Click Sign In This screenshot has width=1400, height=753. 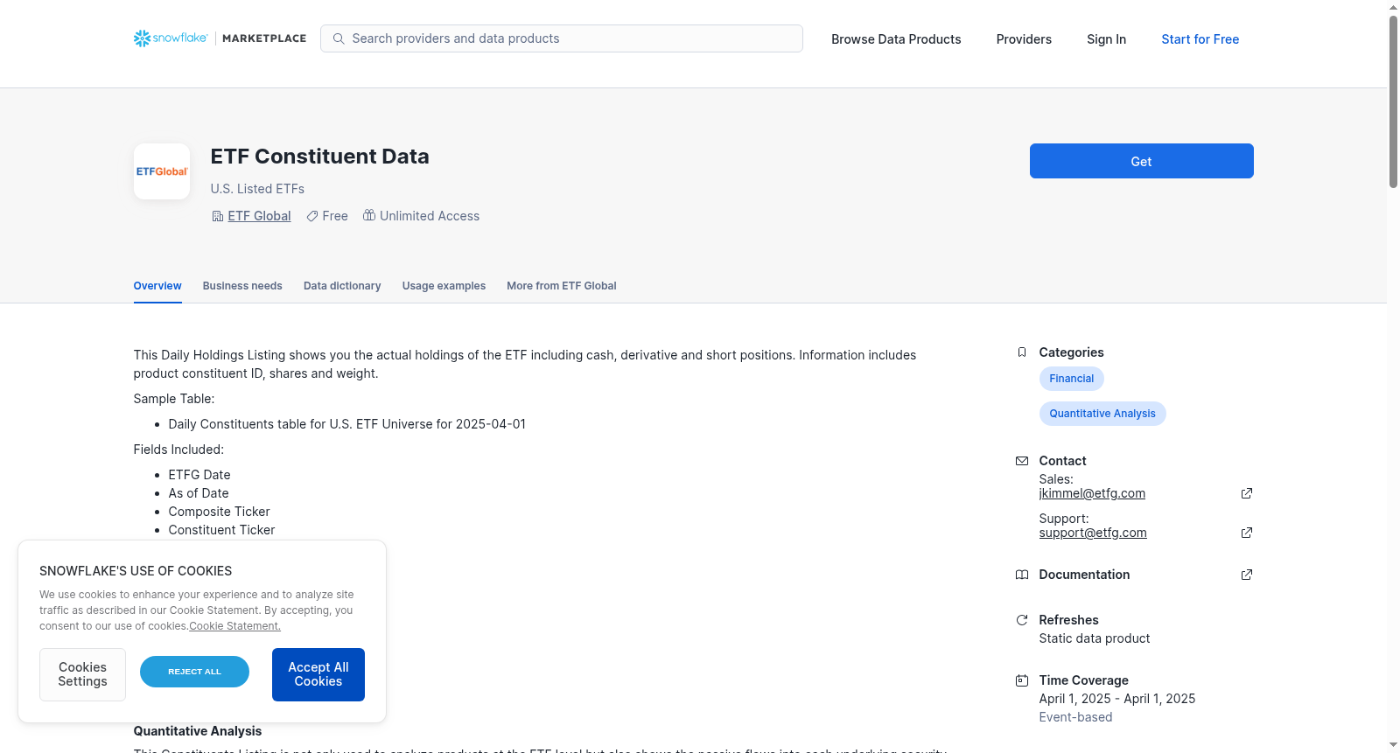click(1106, 39)
